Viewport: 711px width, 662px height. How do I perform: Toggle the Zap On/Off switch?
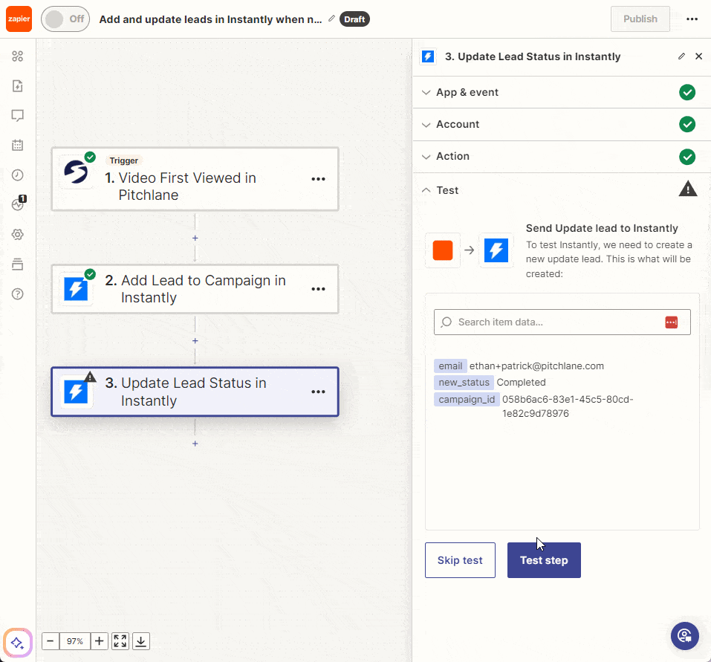coord(65,19)
